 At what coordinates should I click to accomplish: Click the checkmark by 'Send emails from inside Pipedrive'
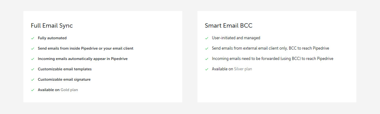tap(32, 48)
